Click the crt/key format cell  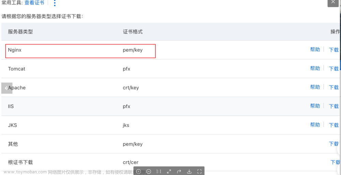coord(131,88)
